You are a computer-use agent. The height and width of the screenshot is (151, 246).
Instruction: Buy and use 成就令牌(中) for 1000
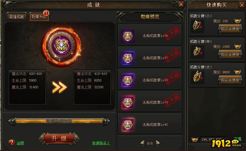click(230, 54)
